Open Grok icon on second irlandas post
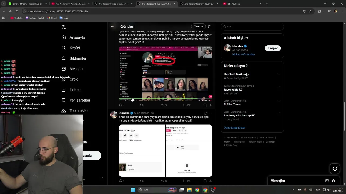This screenshot has height=194, width=346. tap(206, 113)
